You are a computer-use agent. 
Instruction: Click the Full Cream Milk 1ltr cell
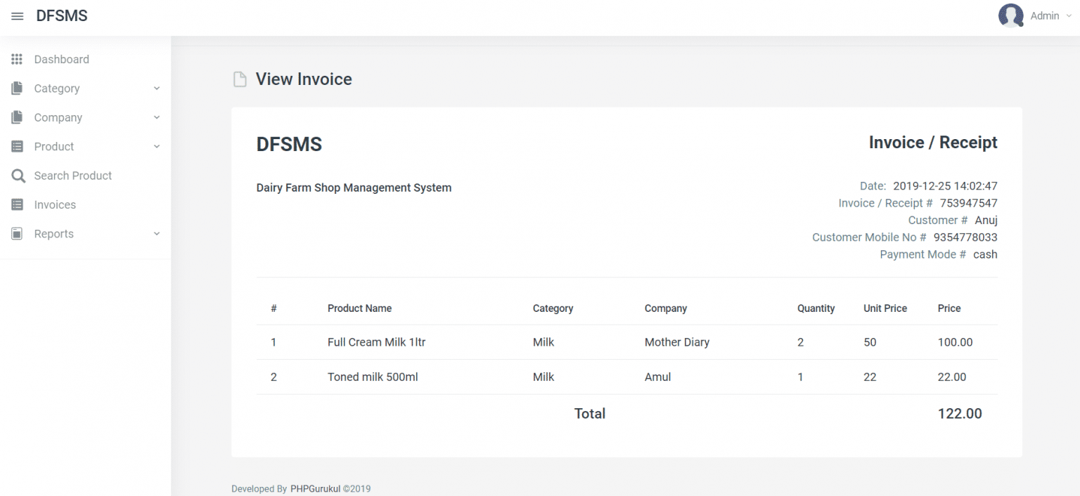tap(376, 342)
